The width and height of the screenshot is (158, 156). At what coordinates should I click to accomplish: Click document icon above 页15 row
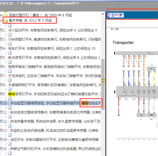pos(10,144)
